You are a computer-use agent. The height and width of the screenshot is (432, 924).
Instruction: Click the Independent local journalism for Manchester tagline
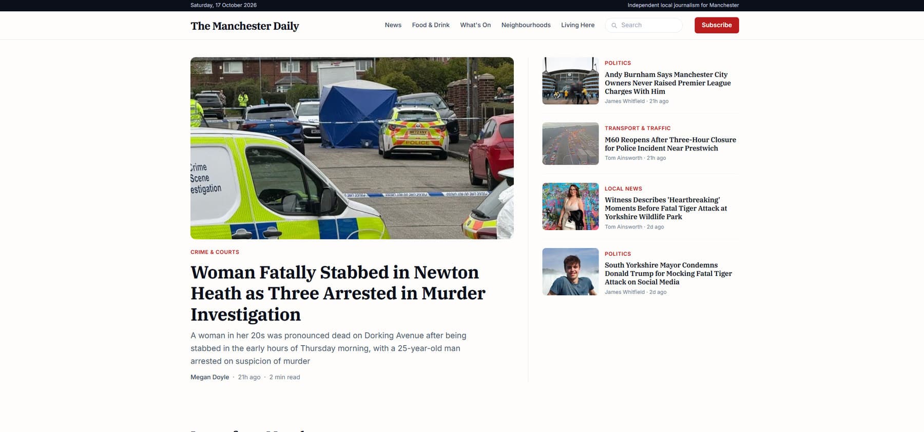(683, 5)
